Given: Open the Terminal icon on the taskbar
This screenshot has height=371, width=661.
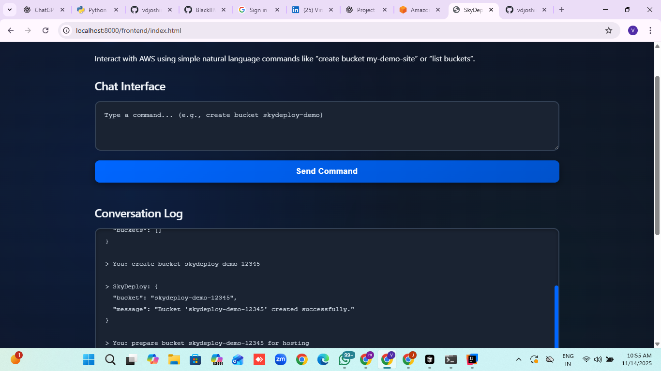Looking at the screenshot, I should pos(451,359).
